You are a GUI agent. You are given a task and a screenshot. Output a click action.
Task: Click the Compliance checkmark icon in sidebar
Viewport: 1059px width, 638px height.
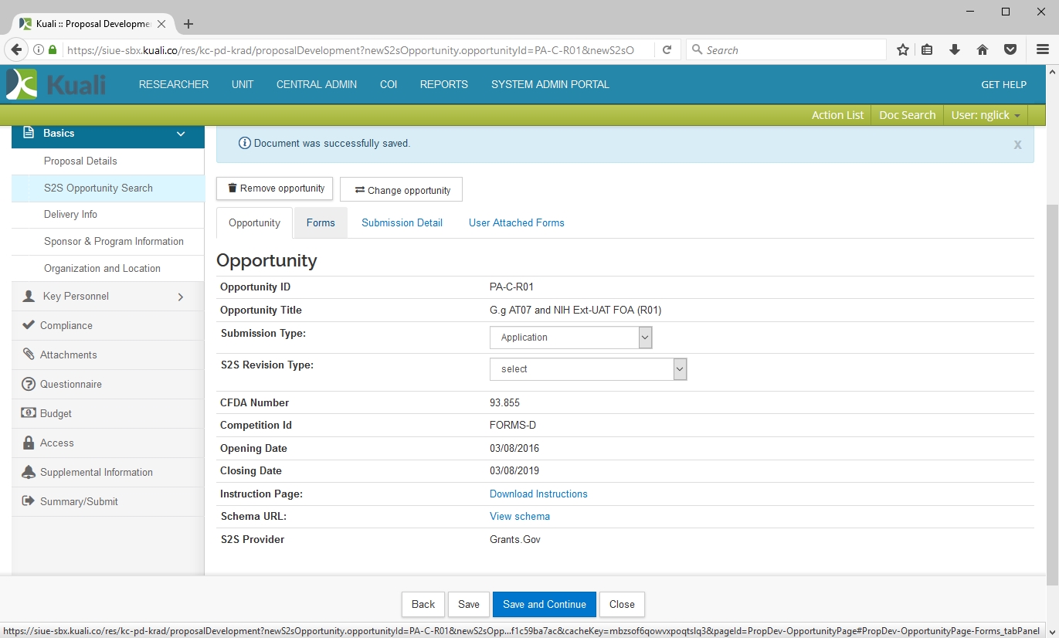click(29, 325)
